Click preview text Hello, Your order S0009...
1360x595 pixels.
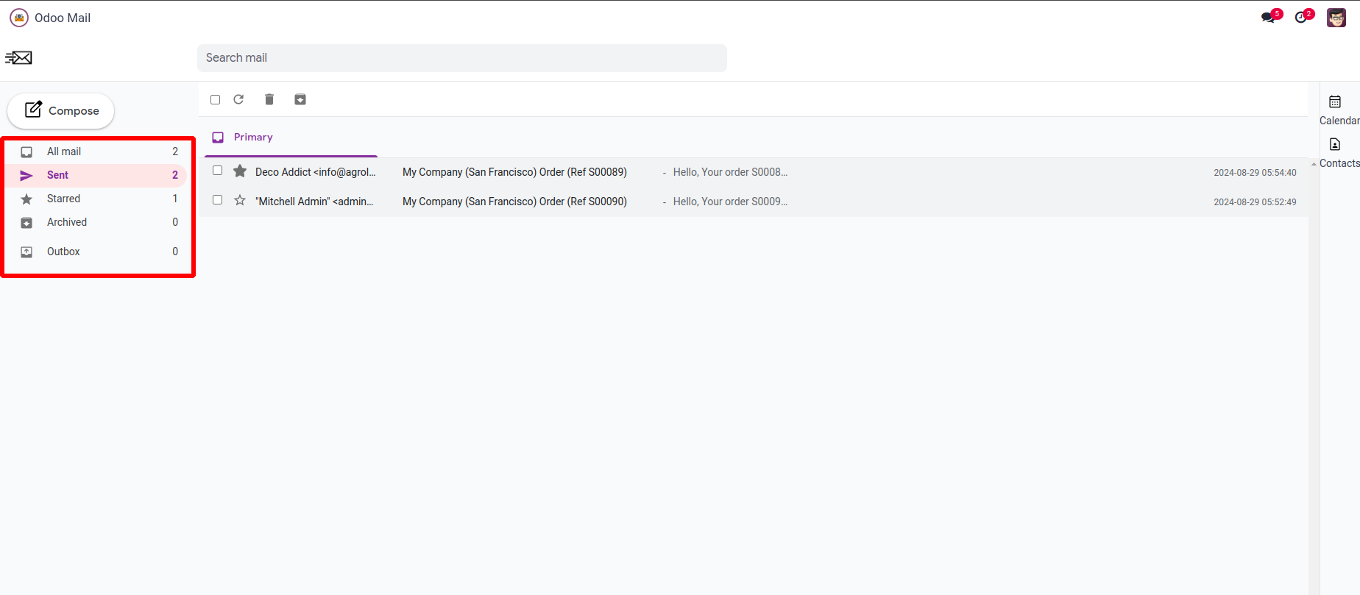pos(730,202)
